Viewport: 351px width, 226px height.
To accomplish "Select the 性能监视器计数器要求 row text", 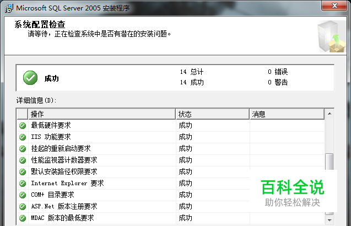I will point(64,160).
